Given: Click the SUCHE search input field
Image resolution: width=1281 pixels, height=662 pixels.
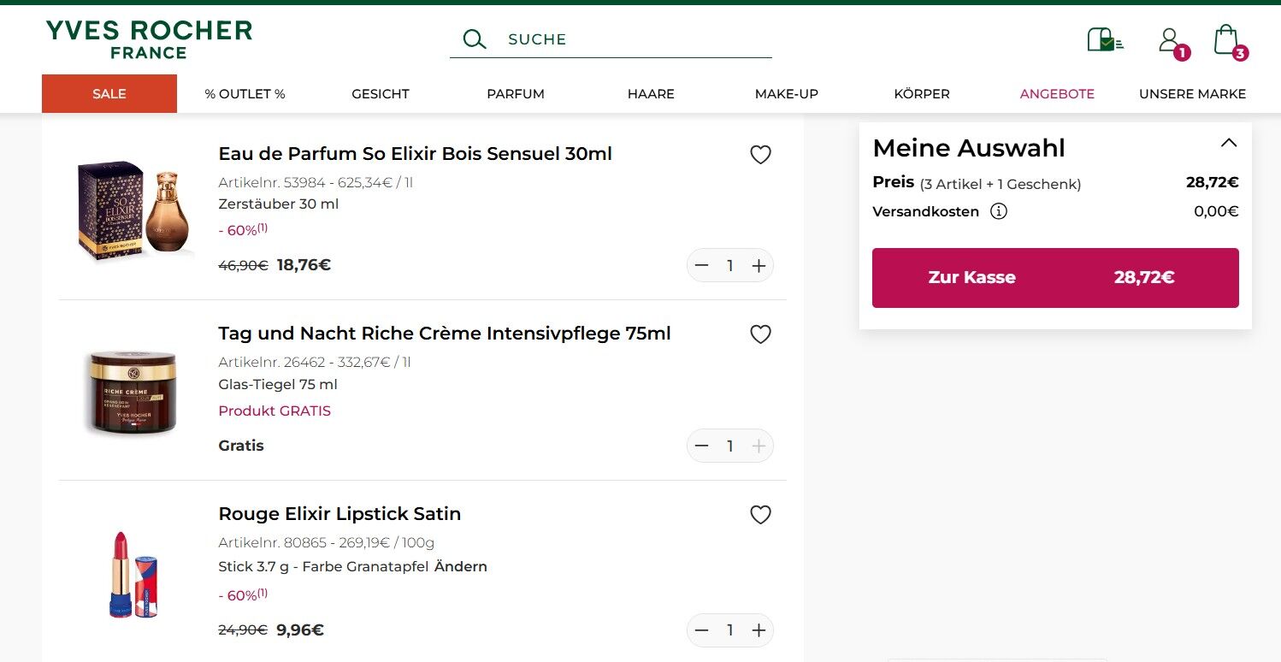Looking at the screenshot, I should [633, 39].
